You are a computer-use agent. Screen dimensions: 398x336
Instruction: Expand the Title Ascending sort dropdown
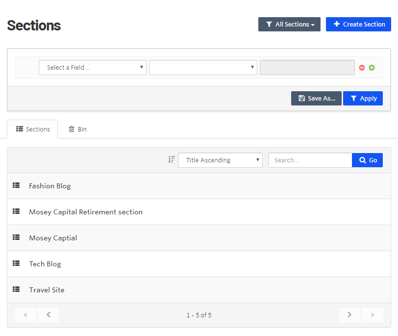click(220, 160)
